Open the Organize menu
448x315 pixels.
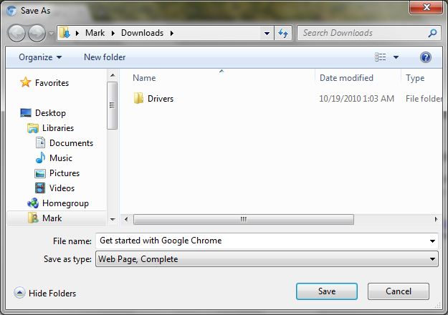coord(40,57)
